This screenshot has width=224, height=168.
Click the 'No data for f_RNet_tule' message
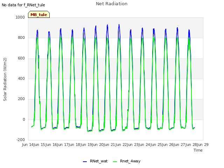pyautogui.click(x=23, y=5)
